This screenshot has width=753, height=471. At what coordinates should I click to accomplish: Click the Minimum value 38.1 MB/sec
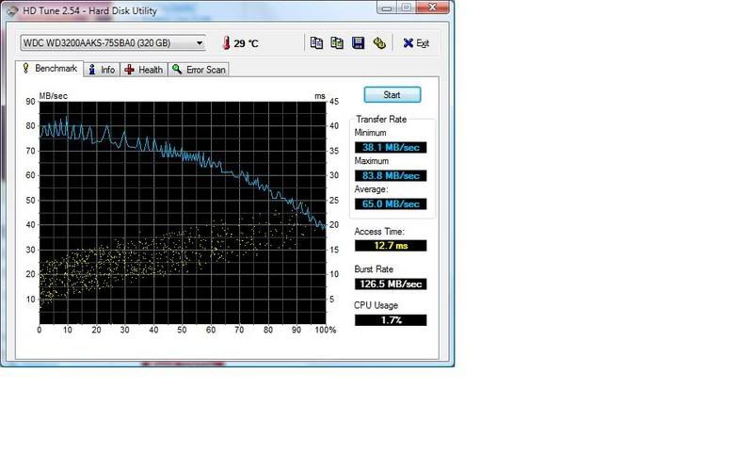(x=391, y=148)
